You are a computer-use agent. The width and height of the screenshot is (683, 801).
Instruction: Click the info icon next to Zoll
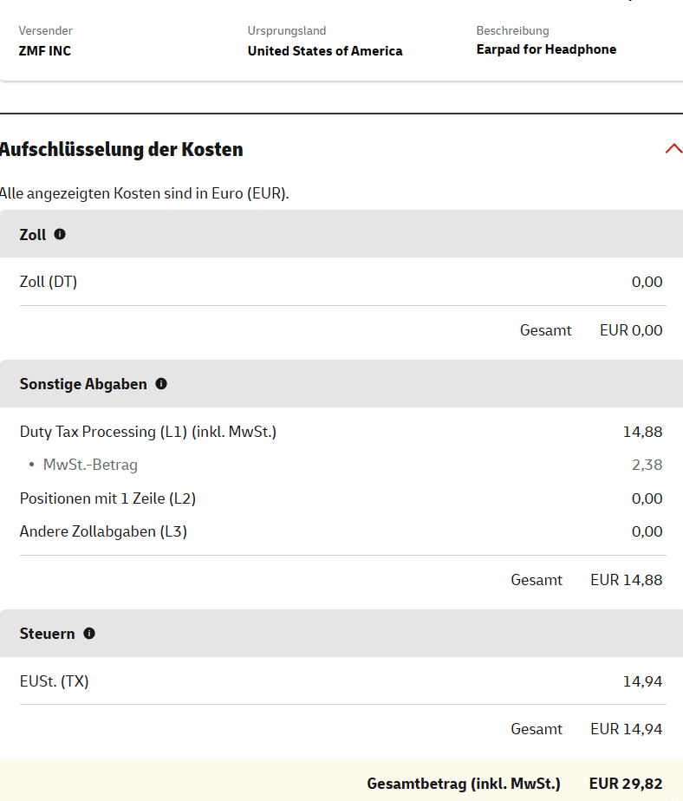pyautogui.click(x=60, y=234)
